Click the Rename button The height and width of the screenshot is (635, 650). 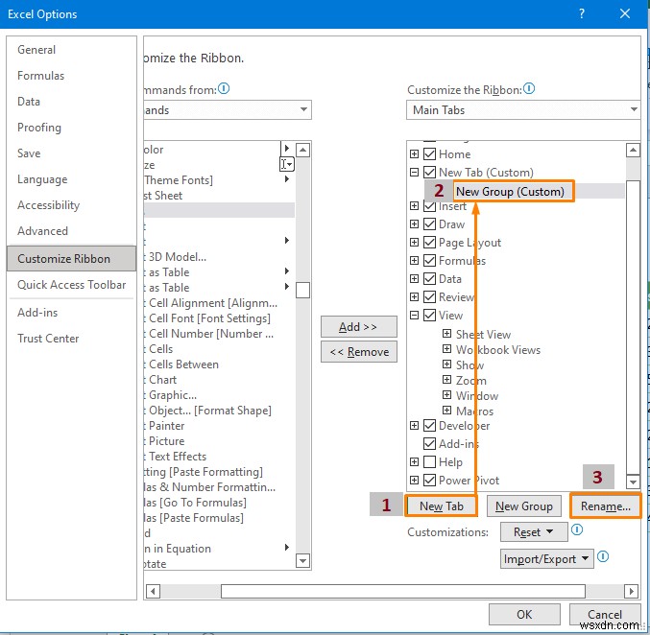click(605, 506)
